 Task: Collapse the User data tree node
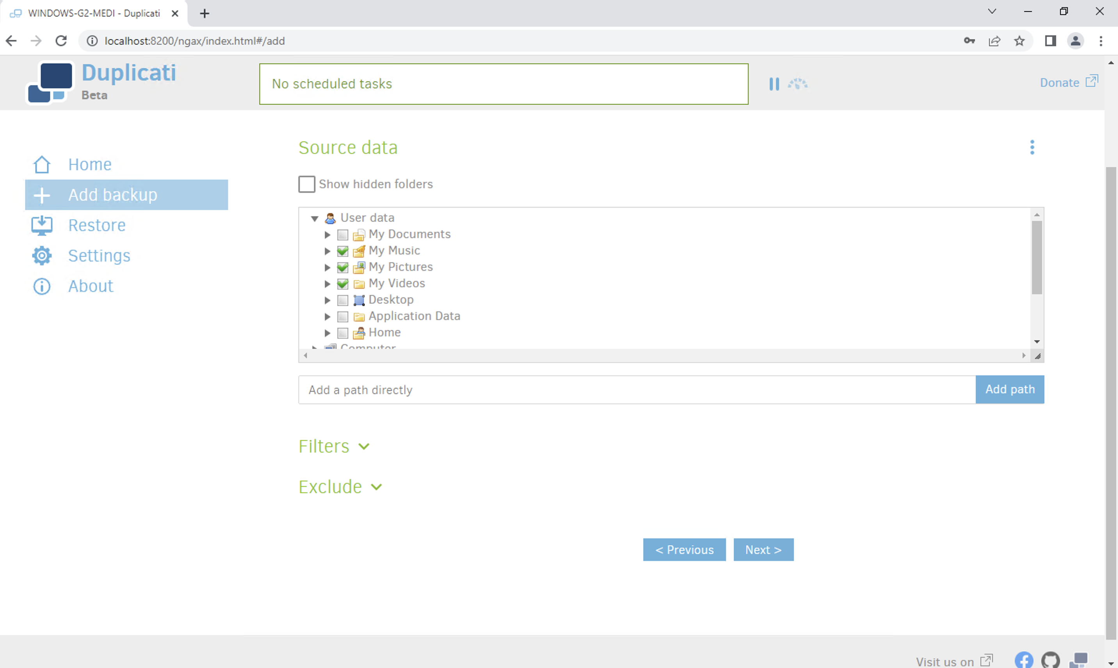[x=314, y=219]
